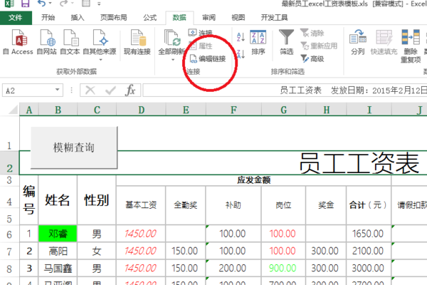Switch to the 开始 (Home) tab
Screen dimensions: 427x285
click(48, 18)
